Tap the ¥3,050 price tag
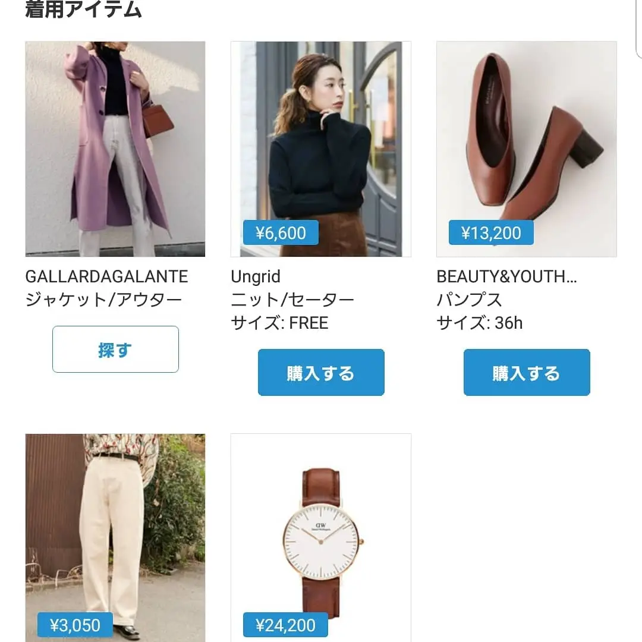This screenshot has height=642, width=642. 75,625
